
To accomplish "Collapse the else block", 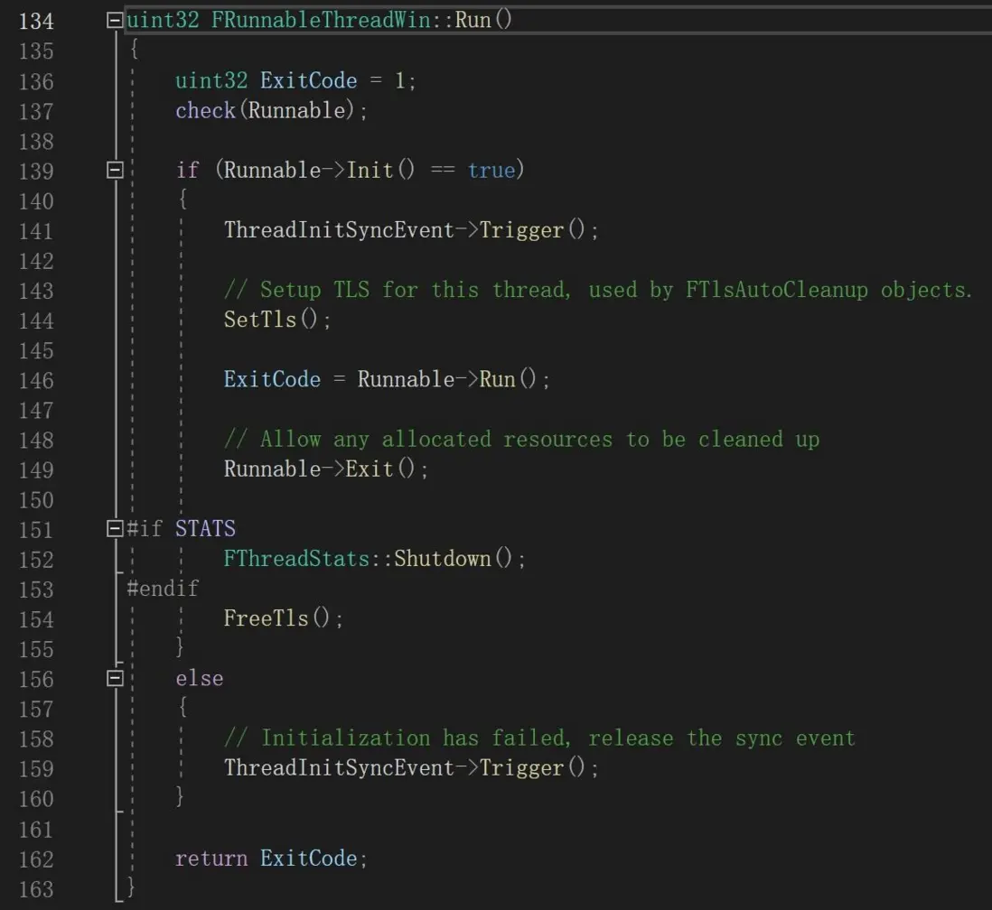I will [114, 677].
